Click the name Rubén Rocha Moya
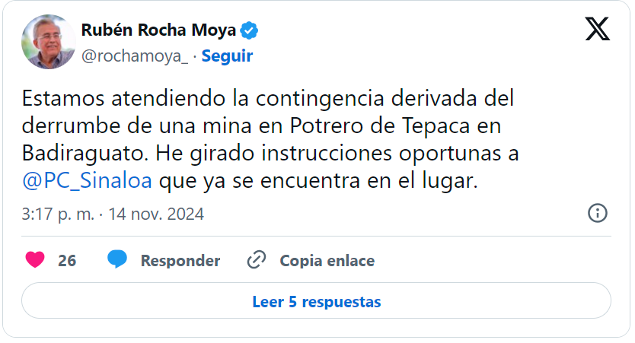This screenshot has width=635, height=343. [158, 31]
